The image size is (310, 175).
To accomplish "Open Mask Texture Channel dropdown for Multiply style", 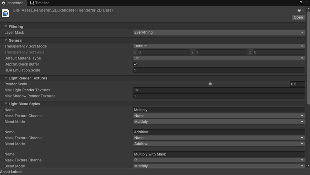I will click(x=219, y=116).
